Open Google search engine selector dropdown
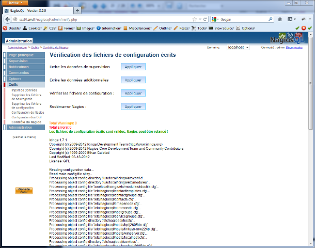 215,19
